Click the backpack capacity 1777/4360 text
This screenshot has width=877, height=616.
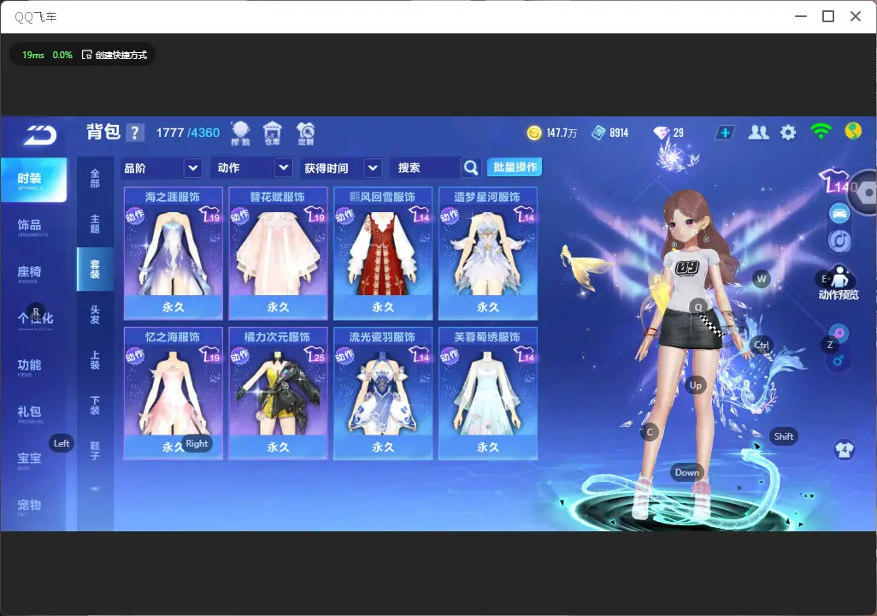(188, 133)
